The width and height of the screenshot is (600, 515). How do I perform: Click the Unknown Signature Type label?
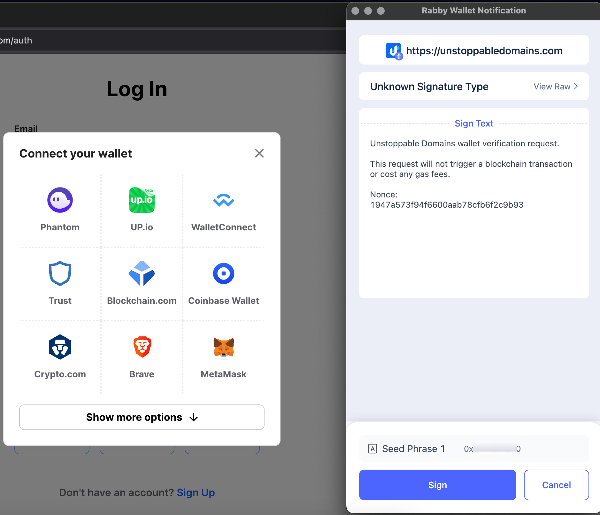click(429, 87)
